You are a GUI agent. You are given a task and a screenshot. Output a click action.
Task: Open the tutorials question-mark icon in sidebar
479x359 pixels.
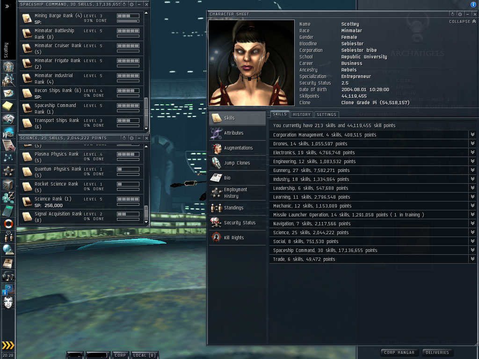tap(8, 289)
